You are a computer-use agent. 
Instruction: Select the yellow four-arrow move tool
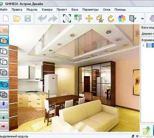click(89, 18)
